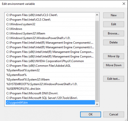Close the Edit environment variable window
The image size is (128, 121).
[124, 4]
